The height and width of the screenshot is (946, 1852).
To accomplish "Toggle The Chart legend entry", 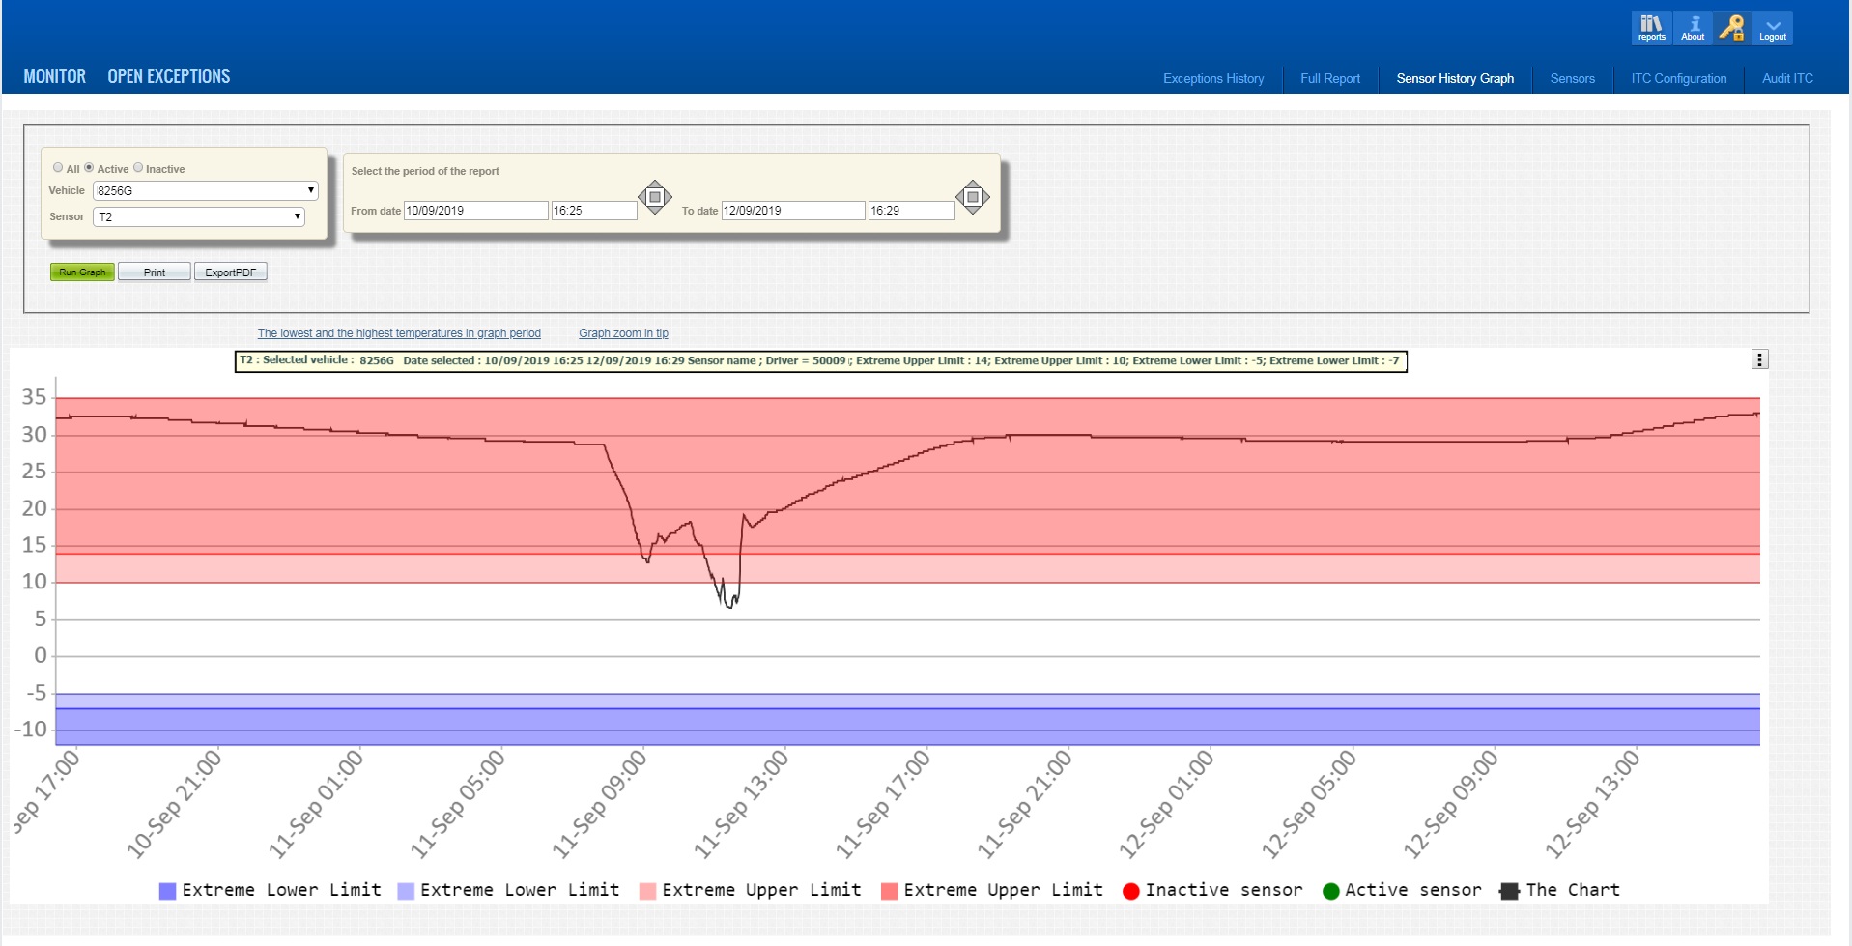I will pos(1559,890).
